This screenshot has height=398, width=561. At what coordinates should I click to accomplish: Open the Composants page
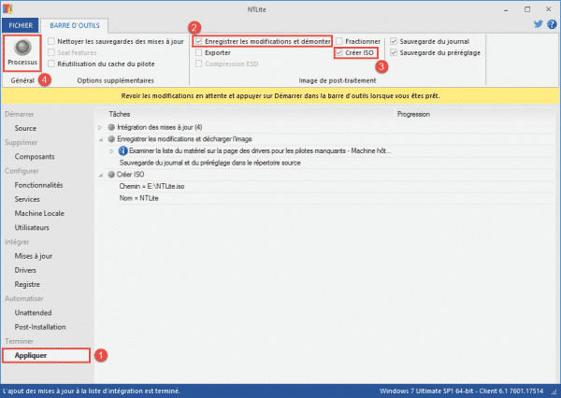click(x=35, y=157)
